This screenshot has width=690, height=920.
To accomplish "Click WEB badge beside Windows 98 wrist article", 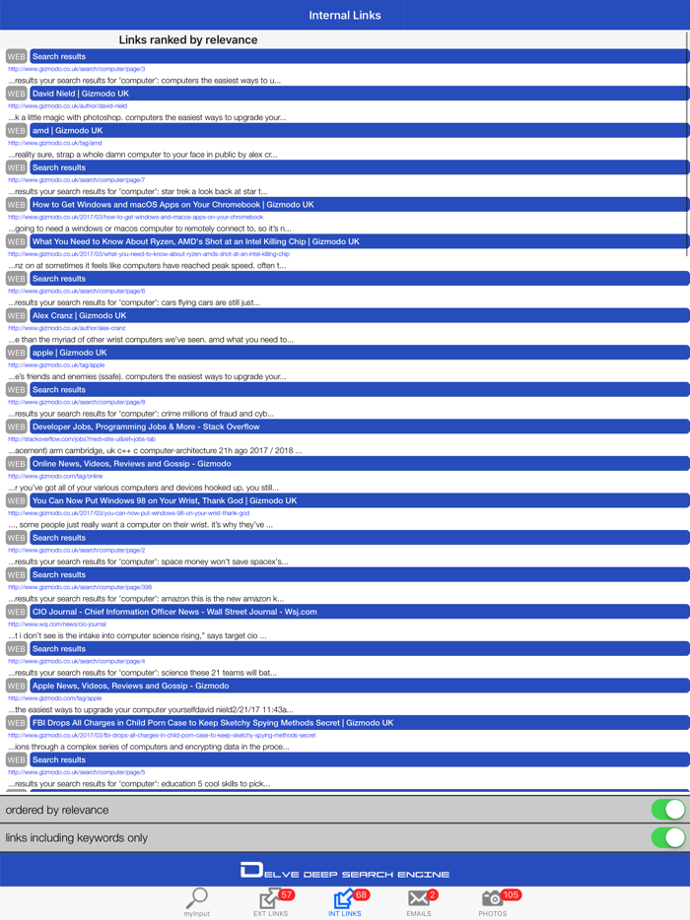I will click(x=17, y=500).
